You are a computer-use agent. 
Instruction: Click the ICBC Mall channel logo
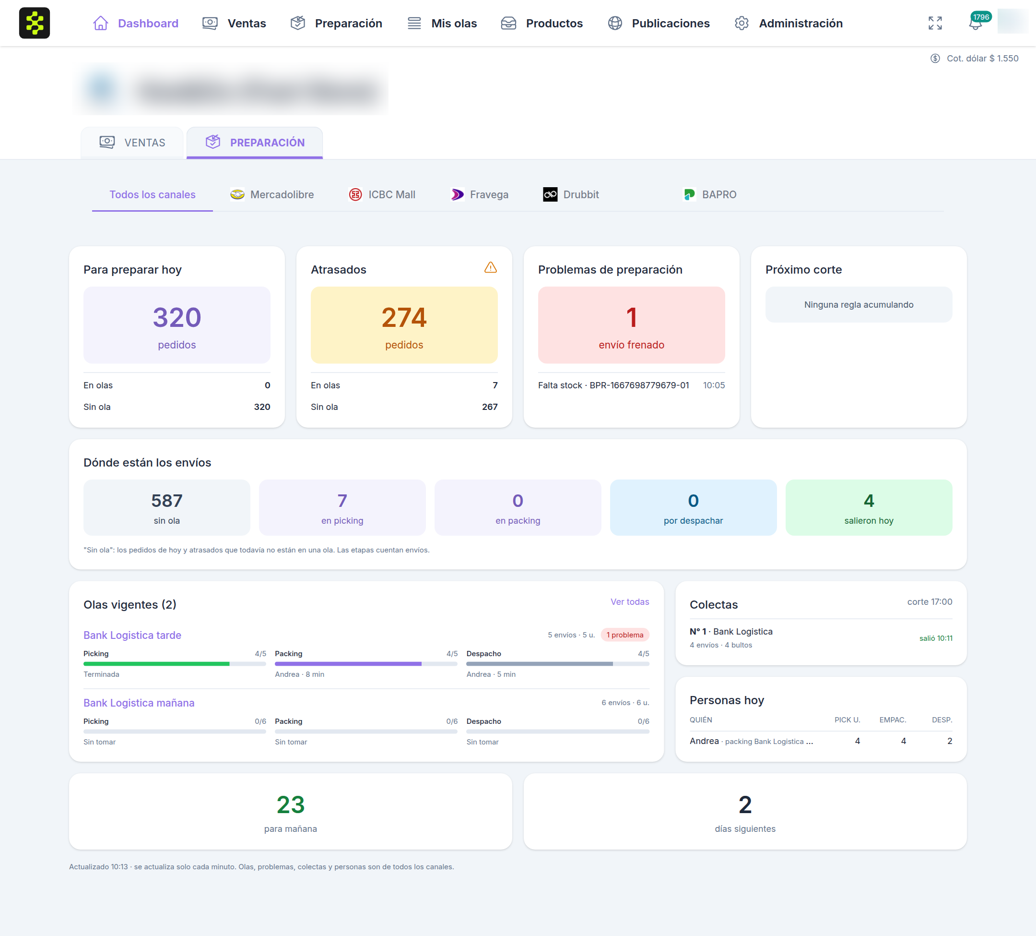355,194
